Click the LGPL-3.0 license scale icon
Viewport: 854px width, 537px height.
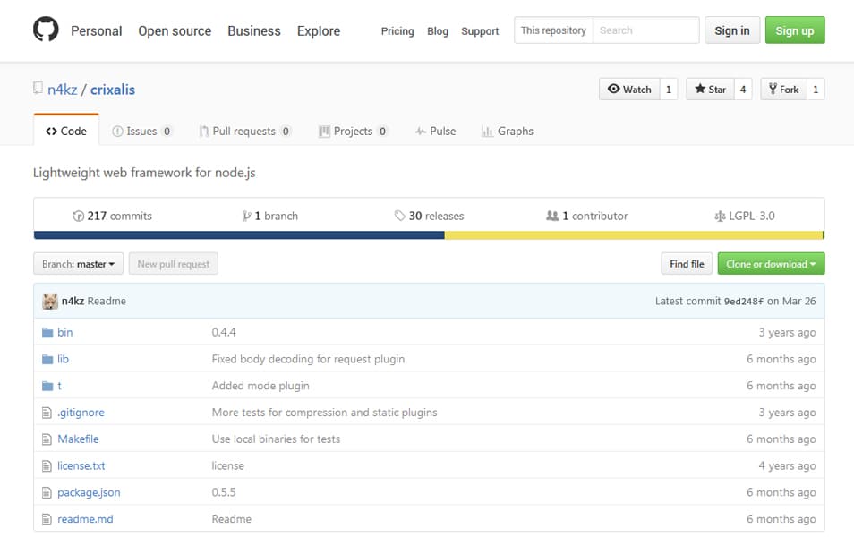719,216
